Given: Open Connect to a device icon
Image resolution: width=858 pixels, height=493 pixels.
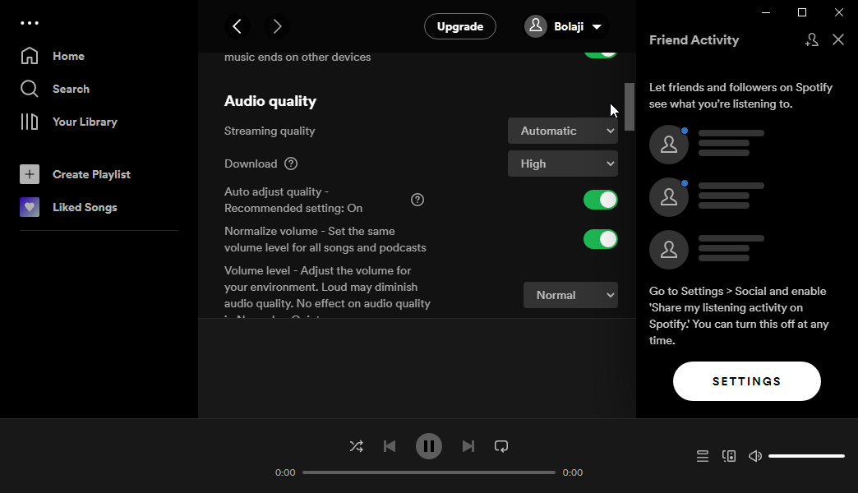Looking at the screenshot, I should (729, 456).
